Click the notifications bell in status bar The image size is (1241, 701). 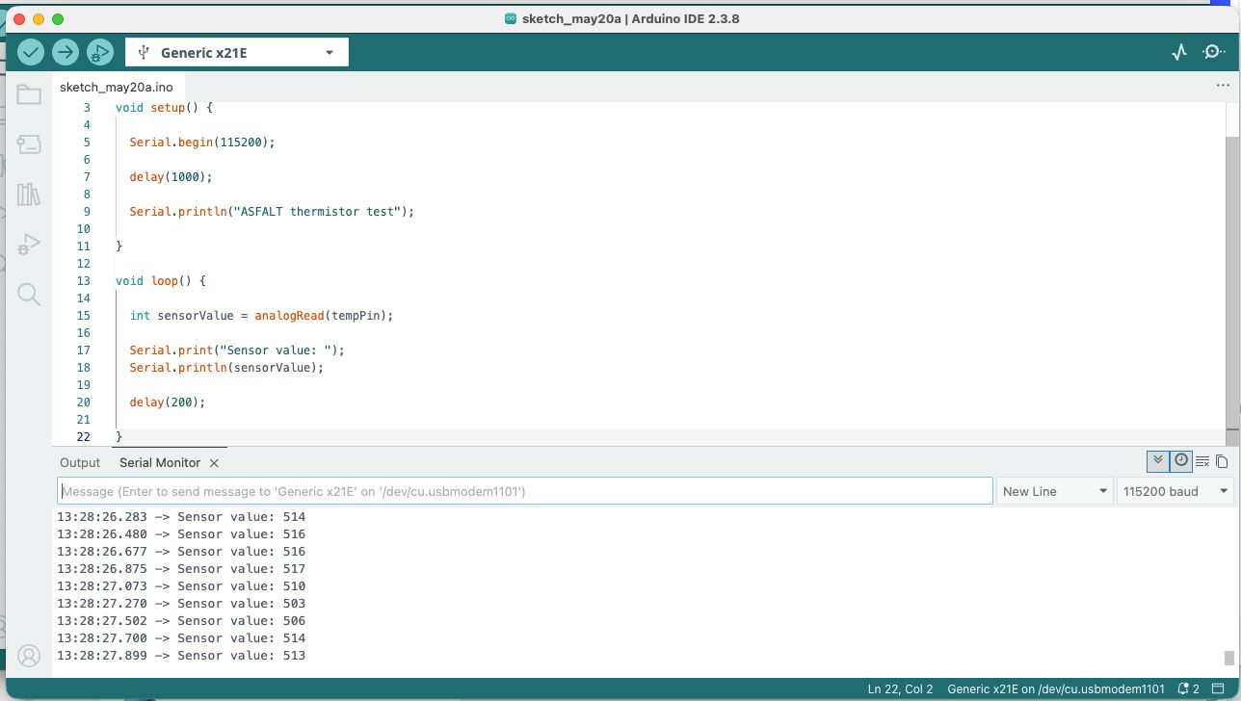[x=1188, y=689]
